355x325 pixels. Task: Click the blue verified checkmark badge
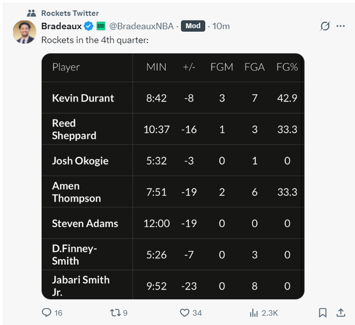tap(88, 26)
